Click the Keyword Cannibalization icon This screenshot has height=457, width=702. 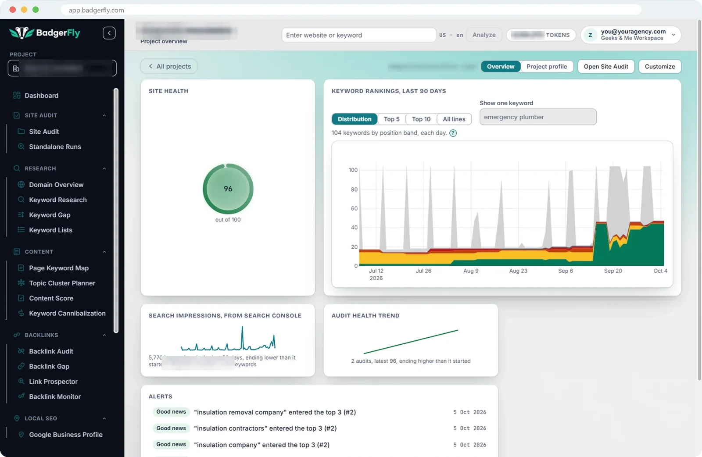click(21, 313)
